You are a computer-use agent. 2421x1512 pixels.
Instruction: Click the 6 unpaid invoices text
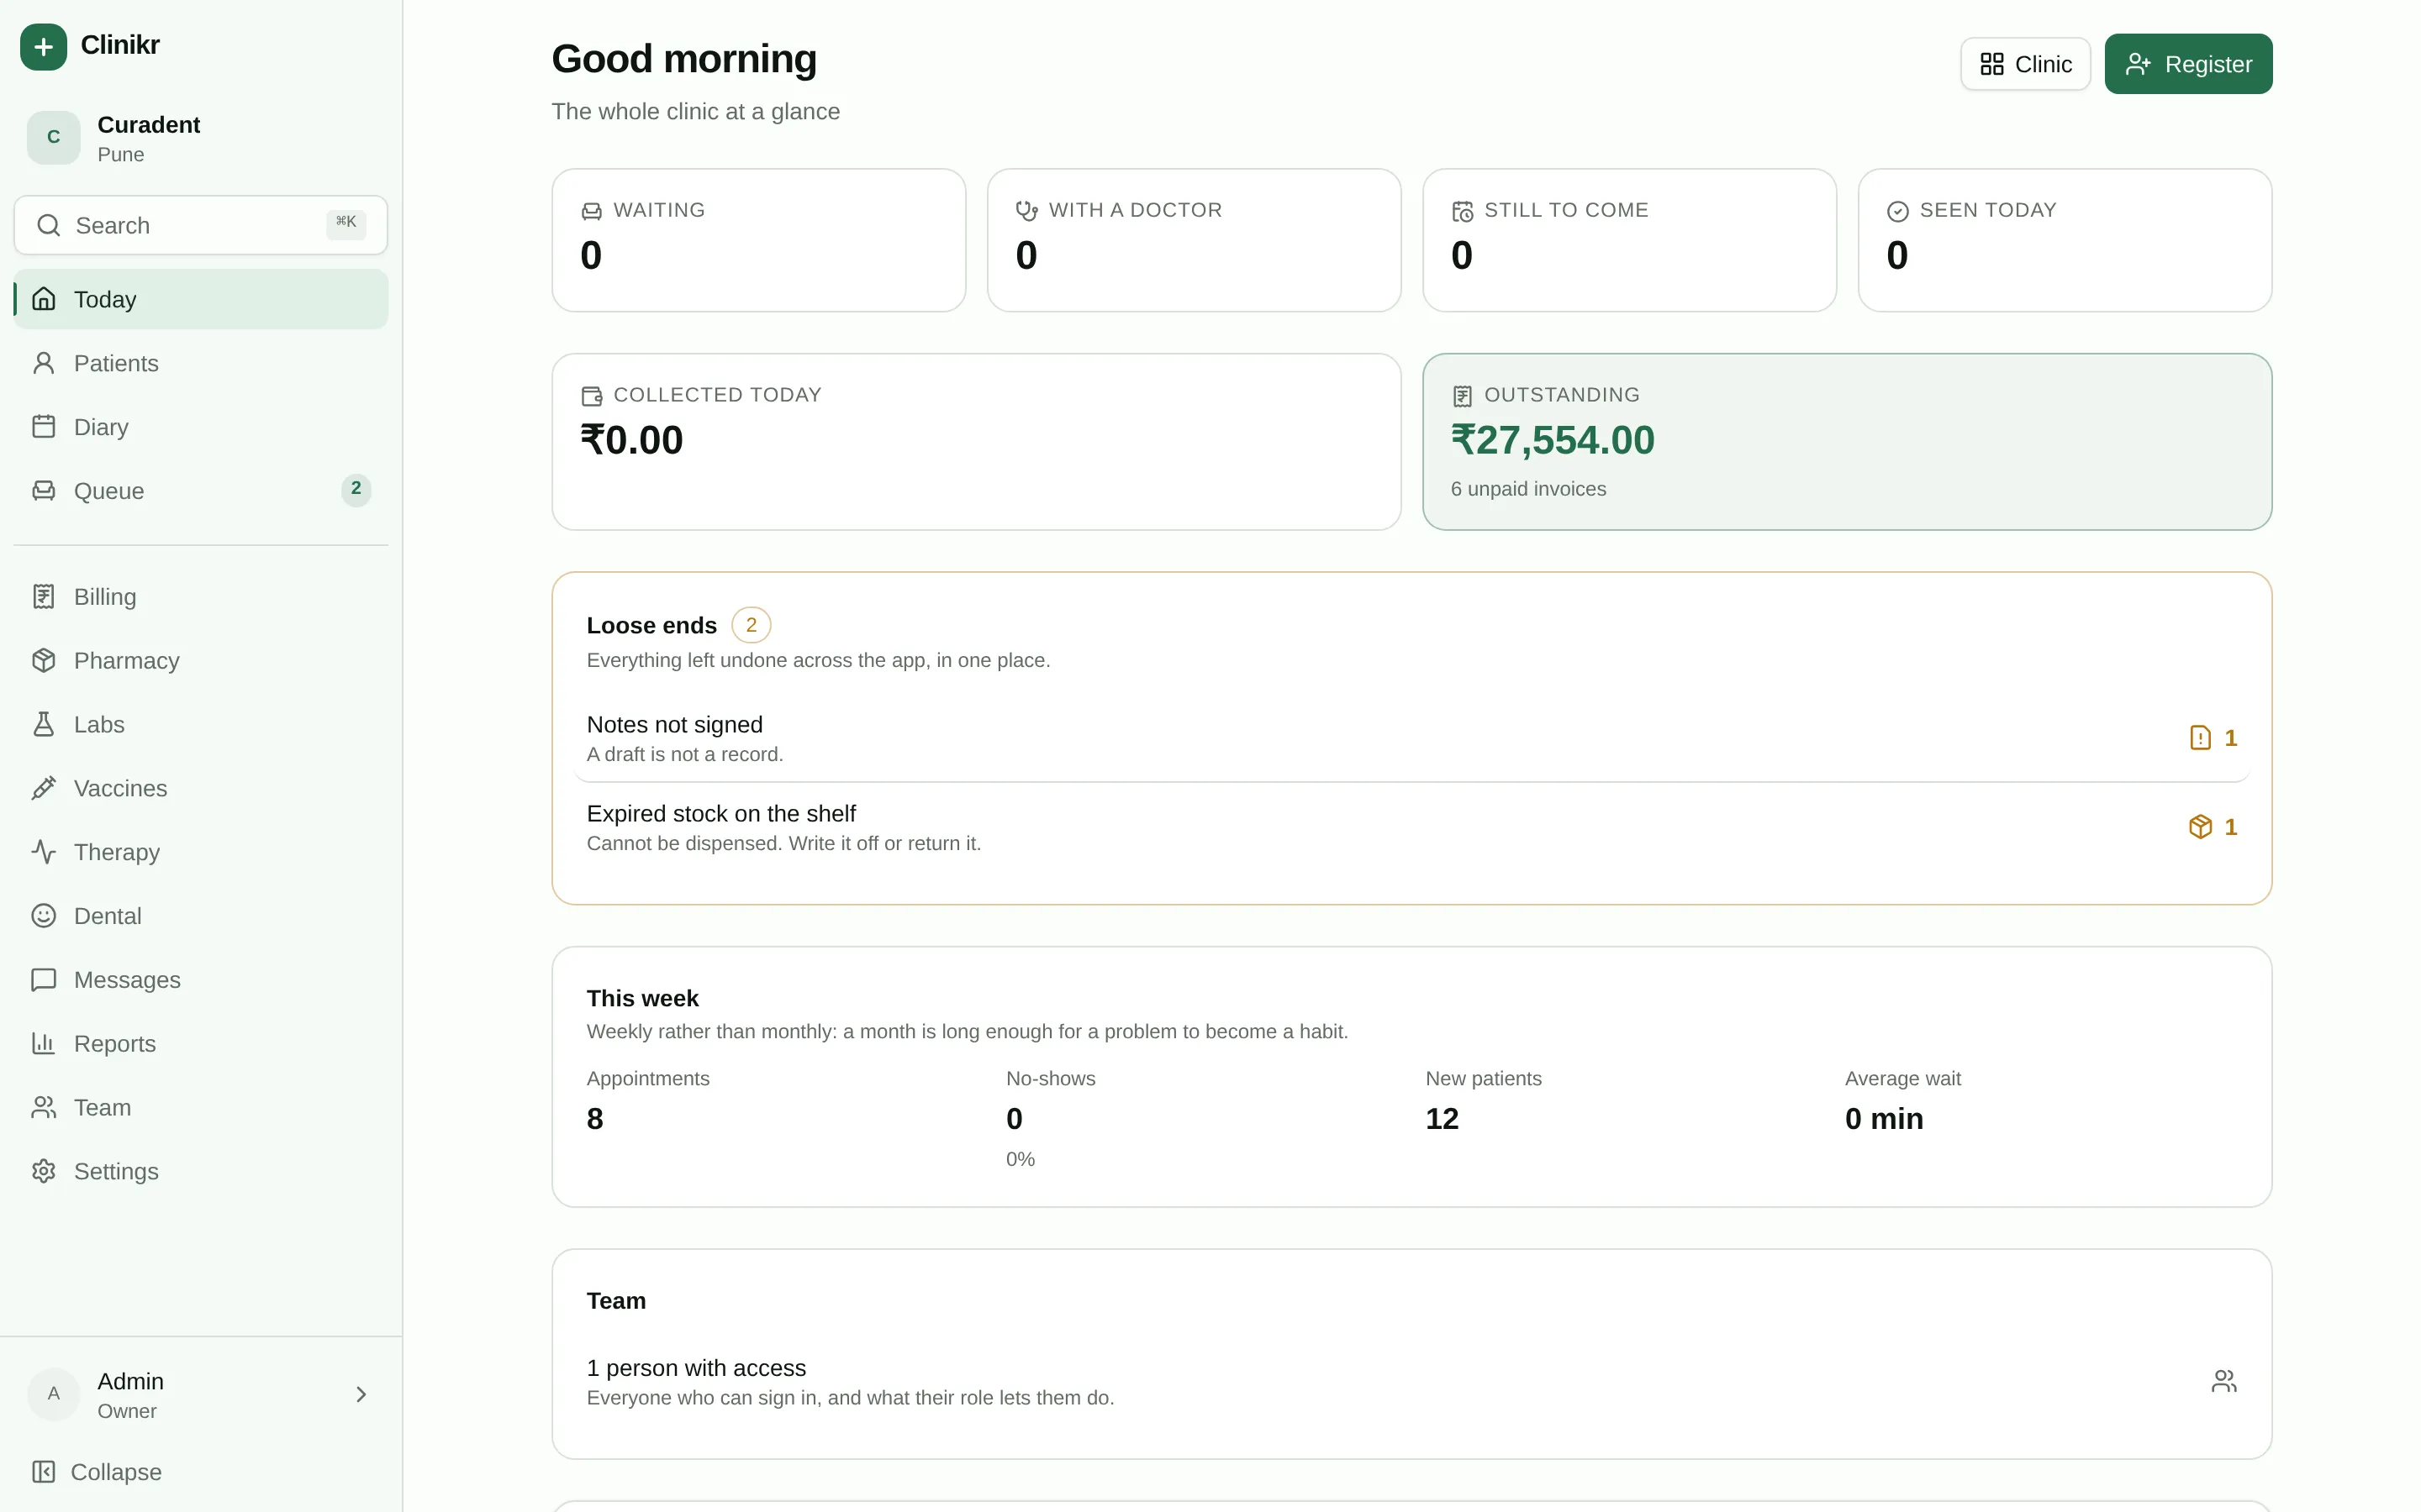(1528, 489)
